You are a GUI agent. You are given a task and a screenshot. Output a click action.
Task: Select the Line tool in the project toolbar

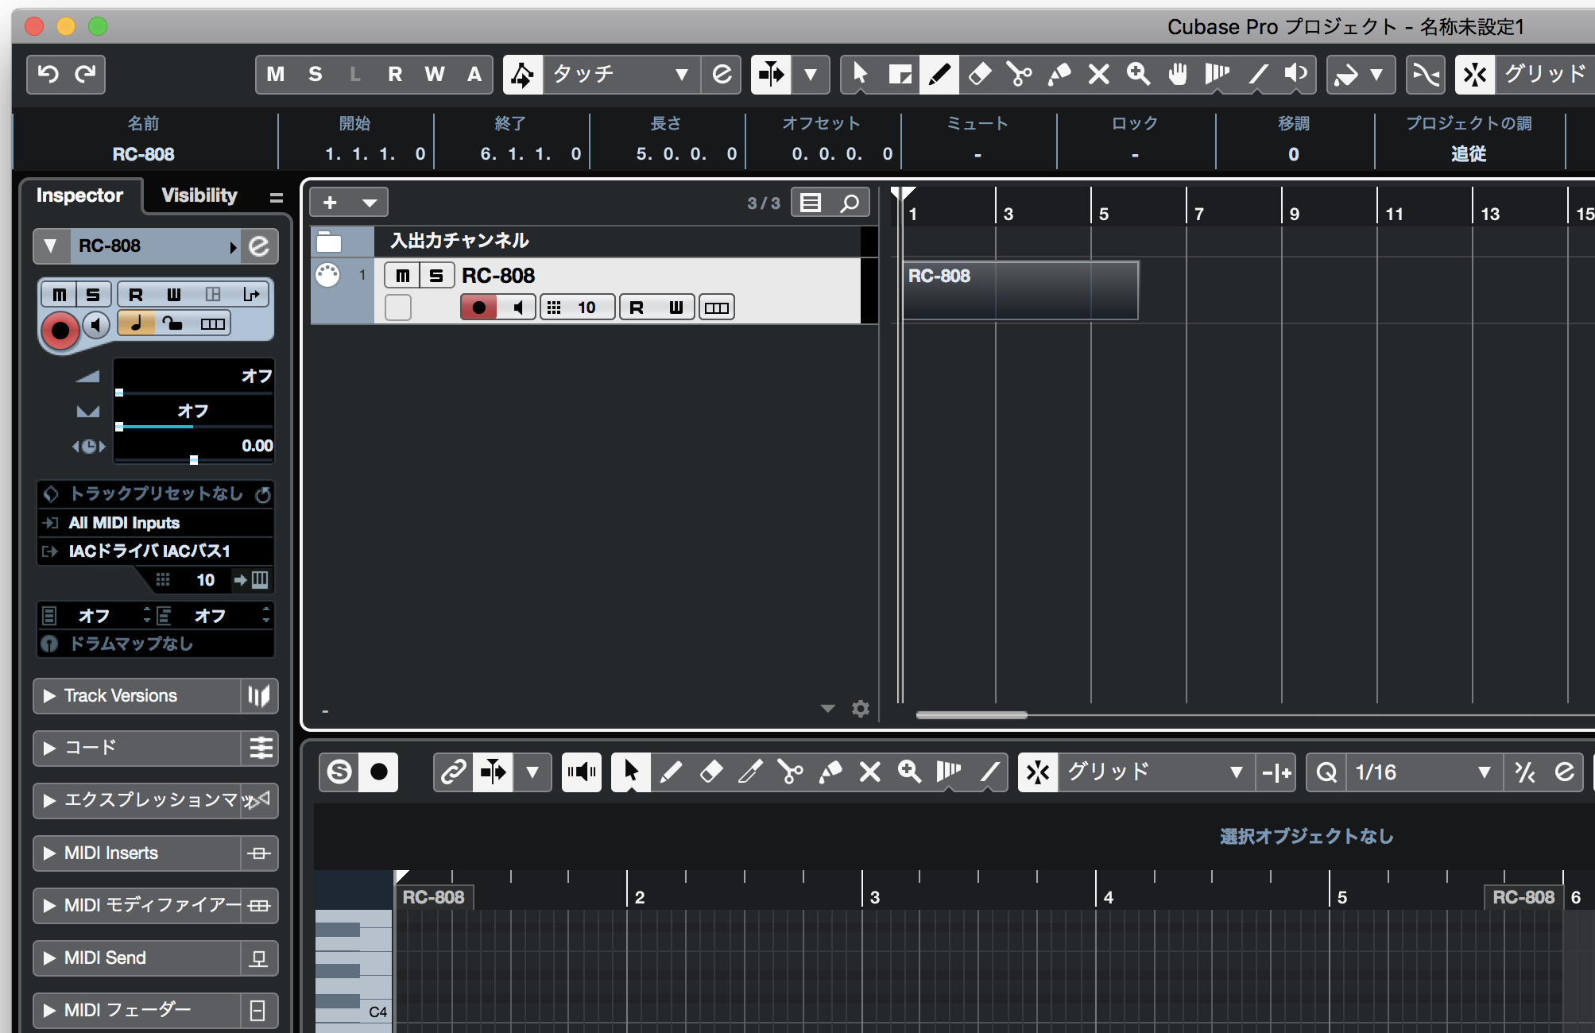1257,74
